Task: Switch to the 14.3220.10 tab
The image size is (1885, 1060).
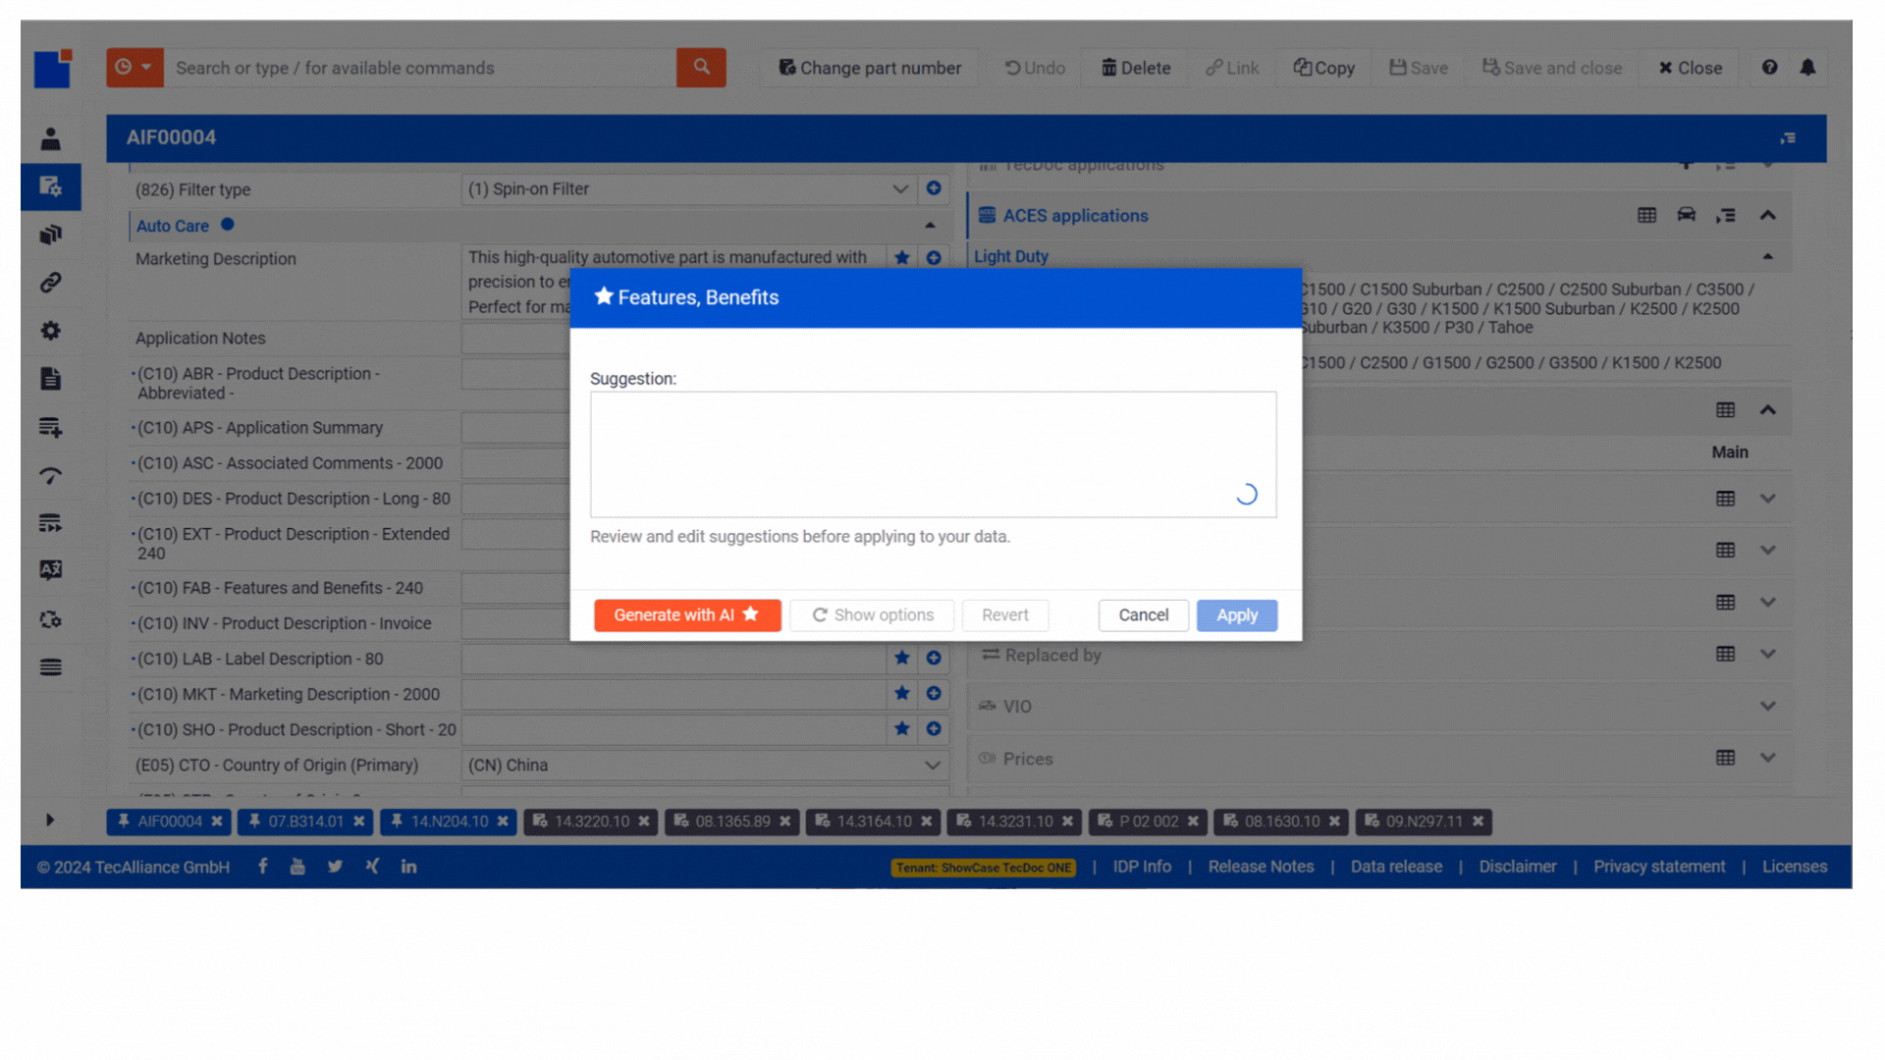Action: click(591, 821)
